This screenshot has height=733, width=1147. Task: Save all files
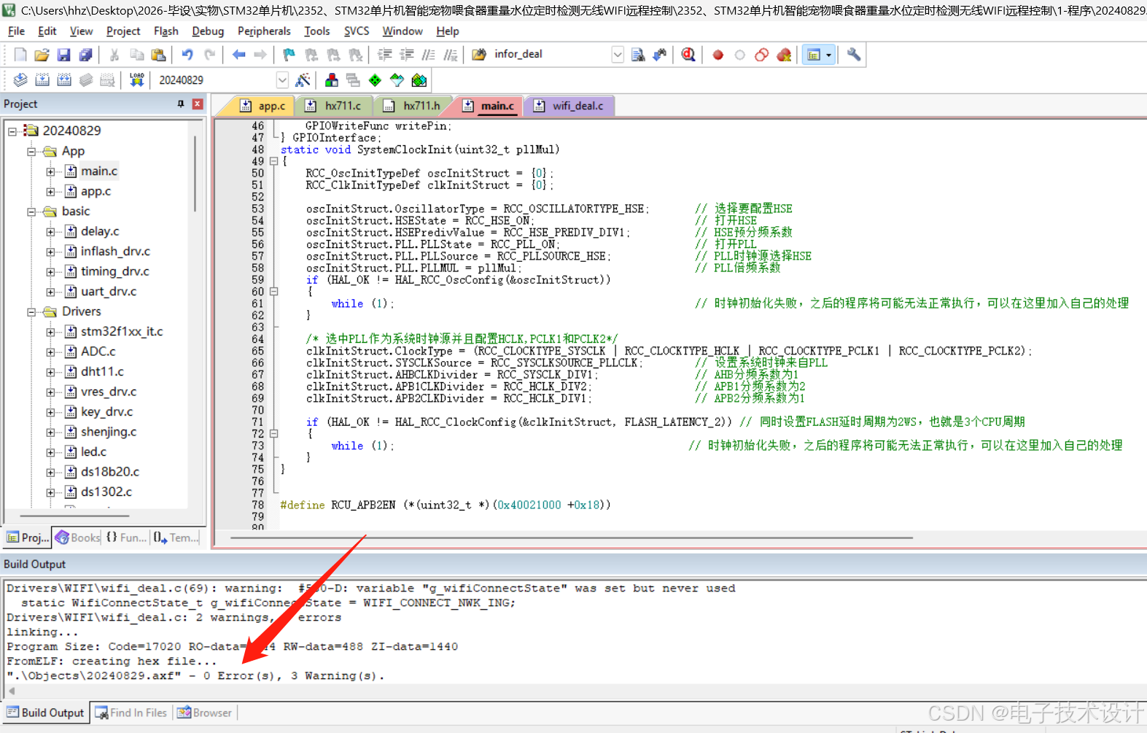pyautogui.click(x=85, y=55)
